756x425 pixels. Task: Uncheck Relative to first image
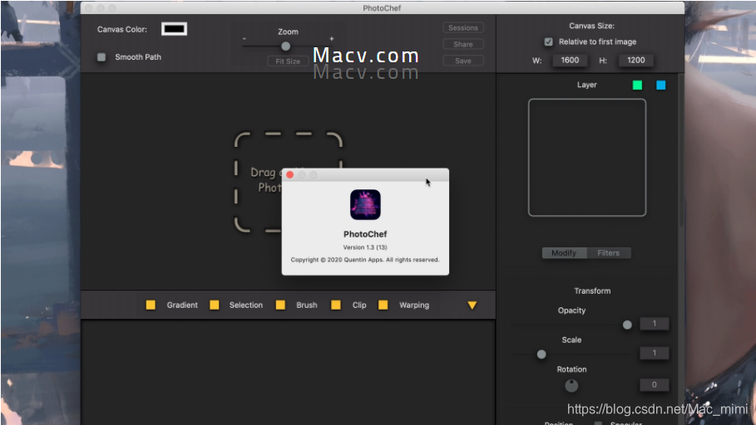pyautogui.click(x=548, y=42)
